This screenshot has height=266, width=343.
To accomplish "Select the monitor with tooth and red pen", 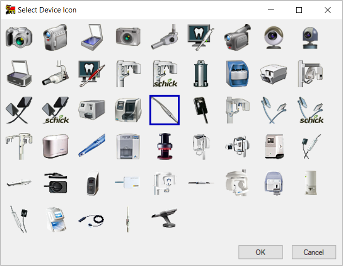I will [x=92, y=73].
